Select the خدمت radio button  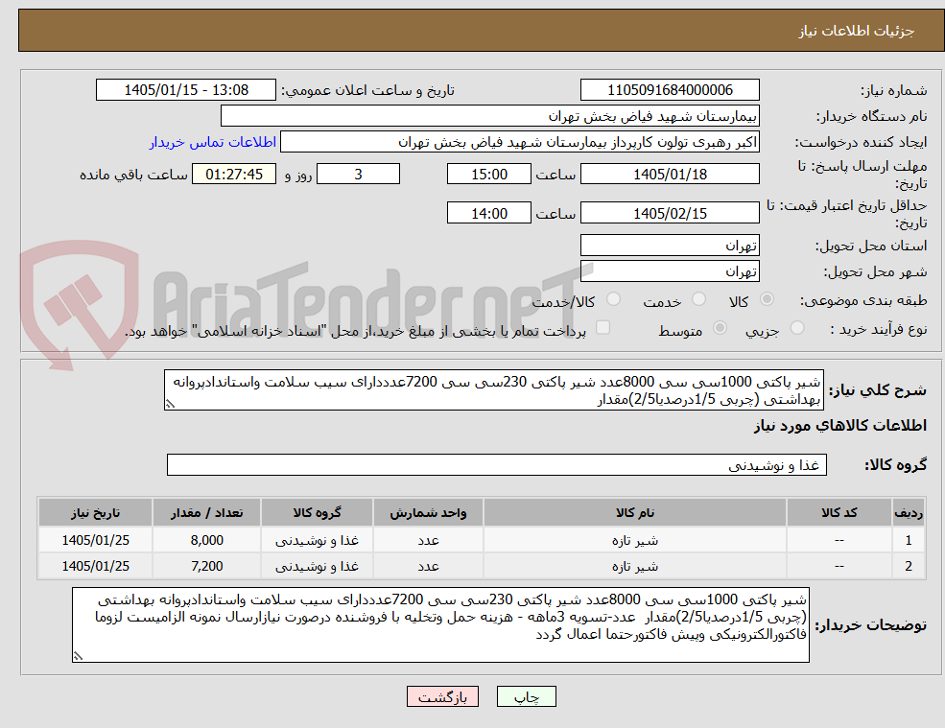[699, 299]
